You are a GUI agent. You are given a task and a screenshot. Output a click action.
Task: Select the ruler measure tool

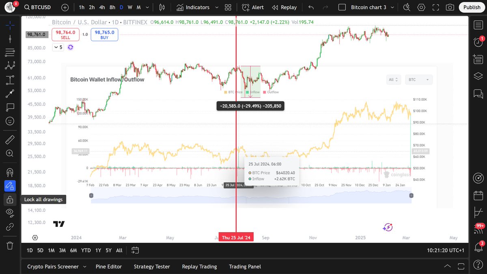pyautogui.click(x=10, y=139)
